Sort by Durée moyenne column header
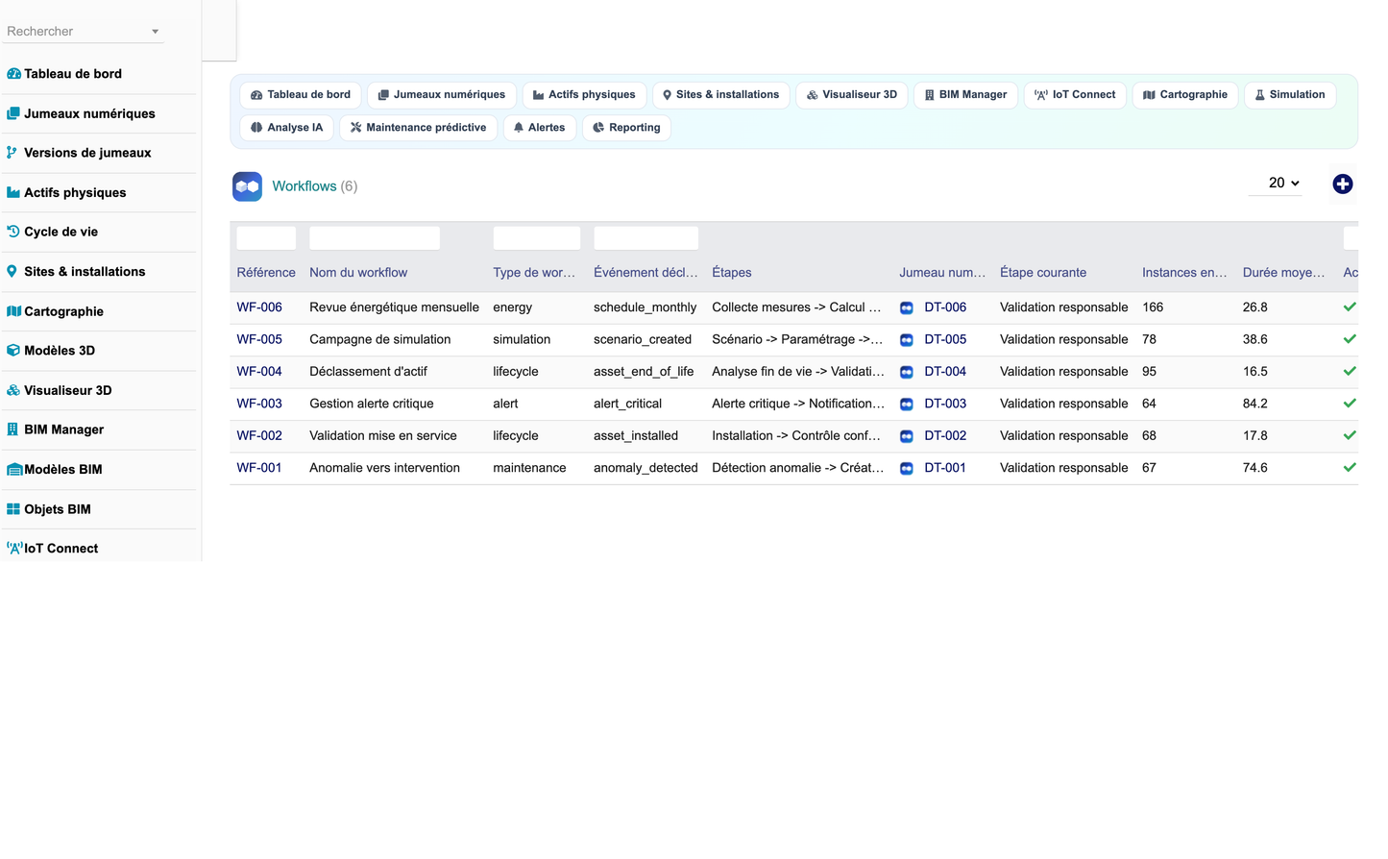Viewport: 1388px width, 859px height. pyautogui.click(x=1283, y=273)
